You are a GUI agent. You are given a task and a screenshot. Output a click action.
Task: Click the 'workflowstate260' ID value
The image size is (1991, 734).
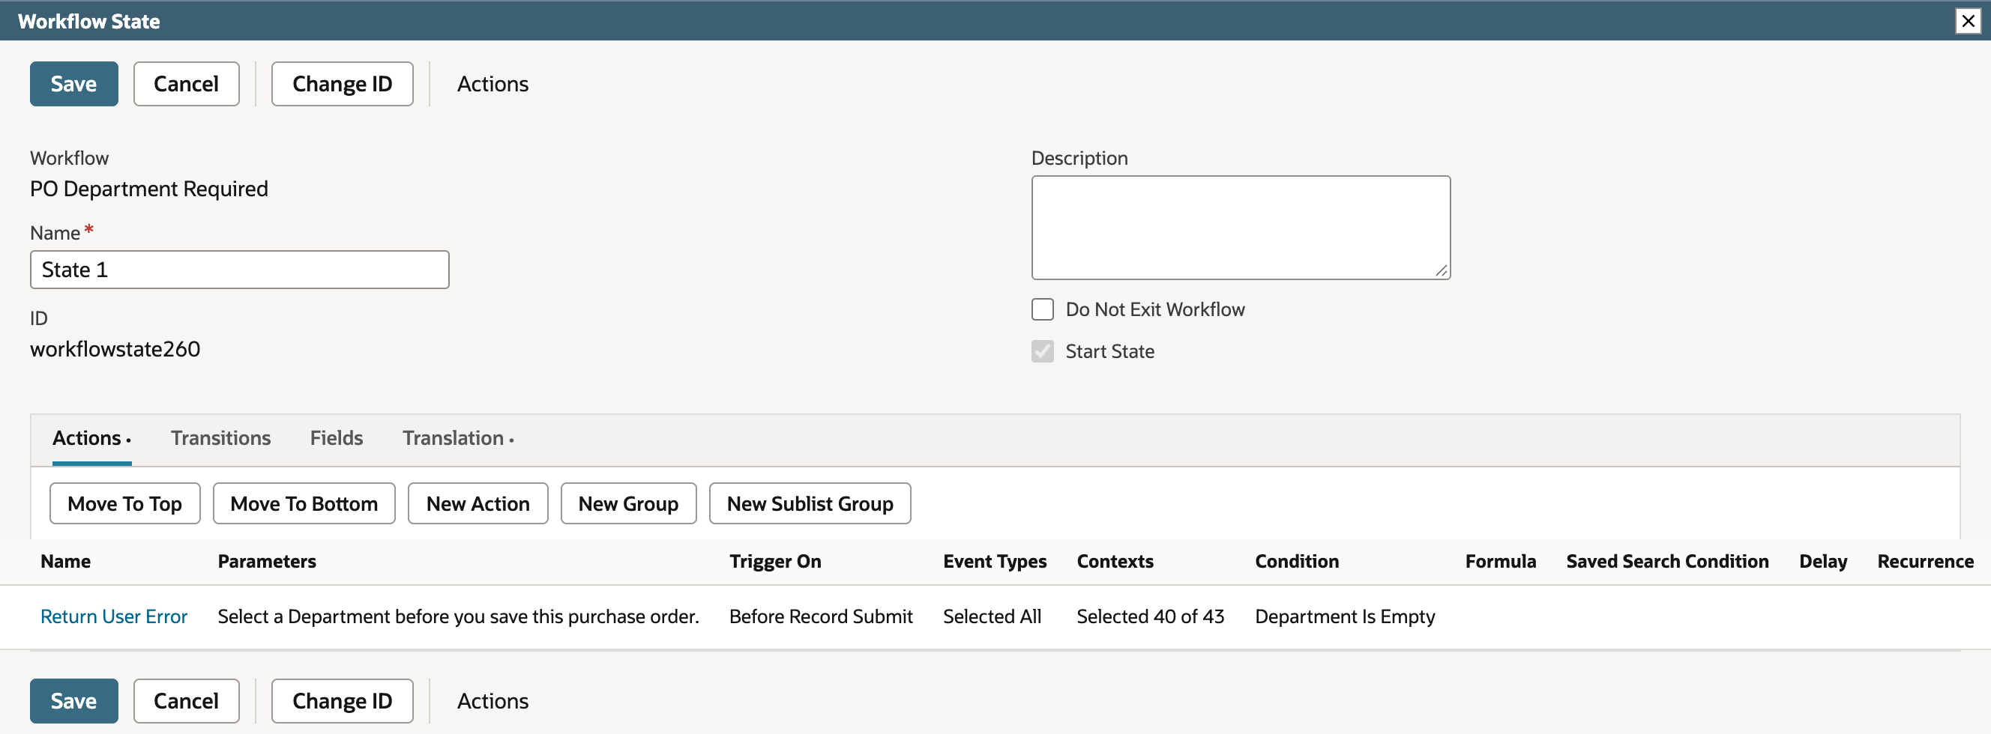click(x=115, y=349)
